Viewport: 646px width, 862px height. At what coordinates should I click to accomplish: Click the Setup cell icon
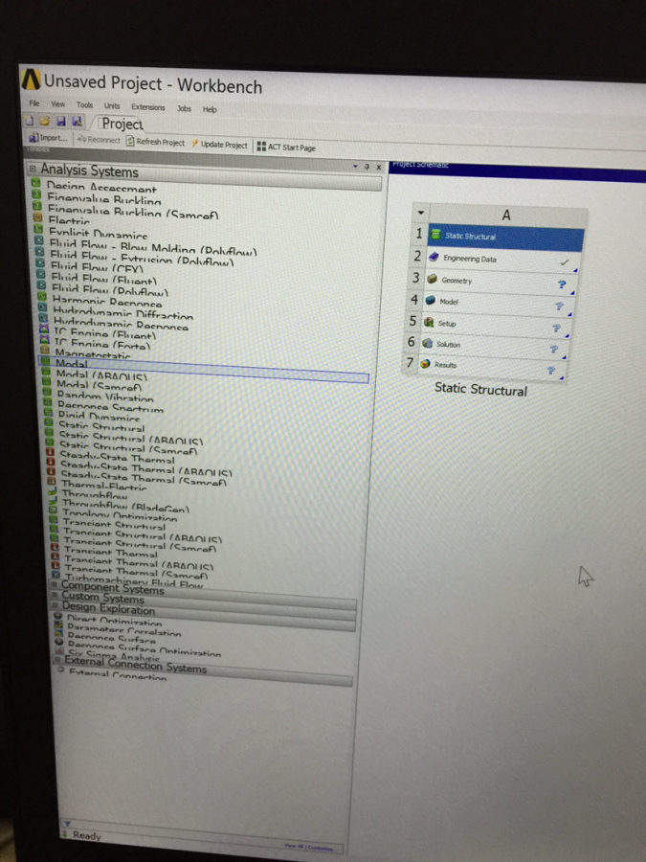tap(429, 322)
